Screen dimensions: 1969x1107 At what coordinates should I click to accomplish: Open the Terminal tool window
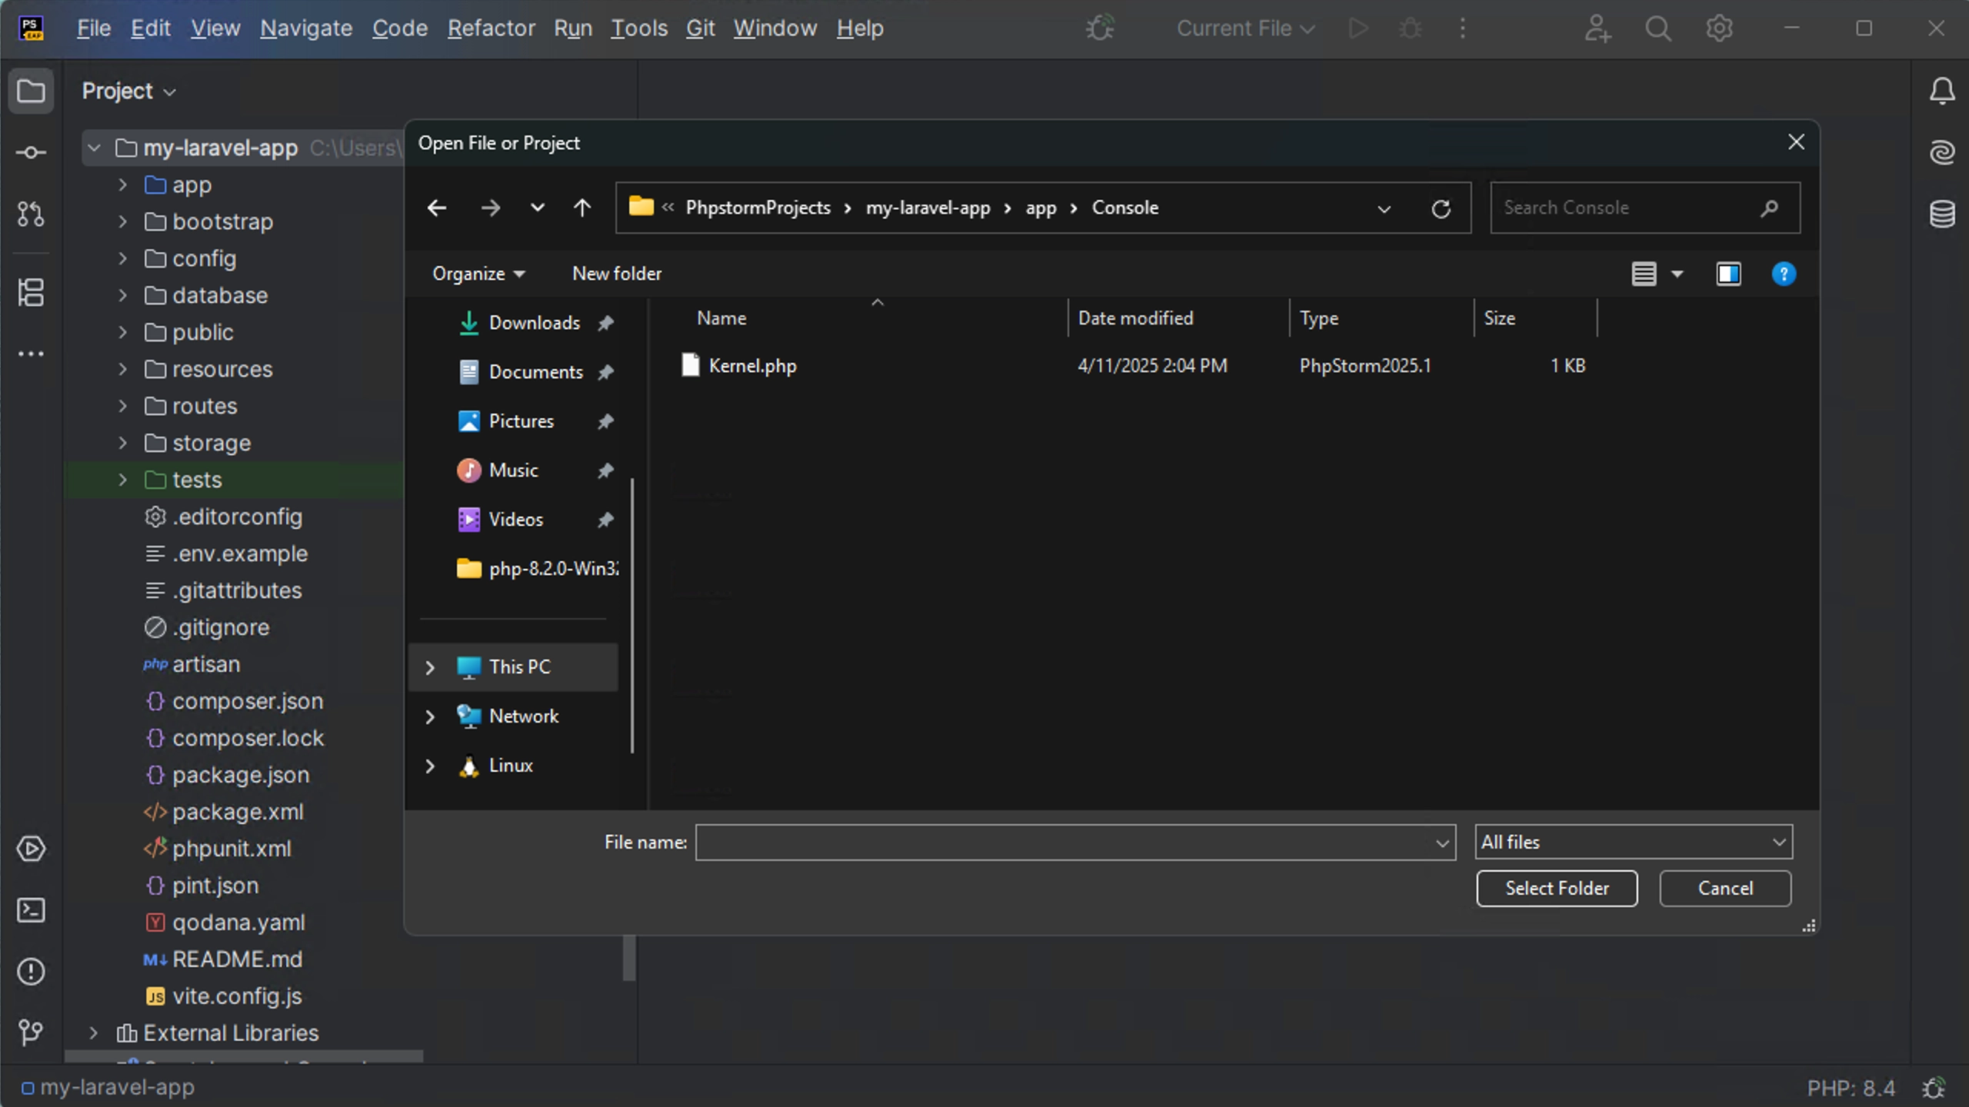[31, 910]
